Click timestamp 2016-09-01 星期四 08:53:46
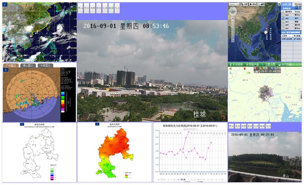304x185 pixels. click(126, 26)
